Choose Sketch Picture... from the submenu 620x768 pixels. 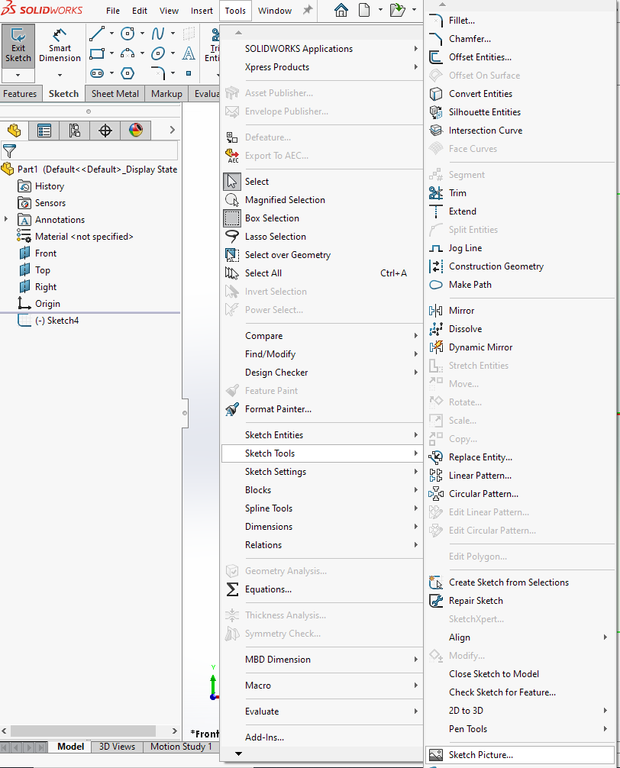click(x=480, y=755)
